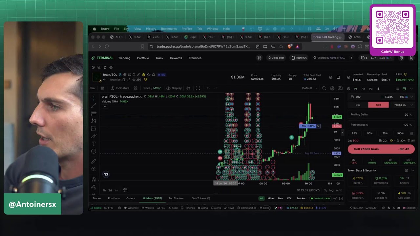Screen dimensions: 420x236
Task: Open the Edit menu in the macOS menu bar
Action: [127, 29]
